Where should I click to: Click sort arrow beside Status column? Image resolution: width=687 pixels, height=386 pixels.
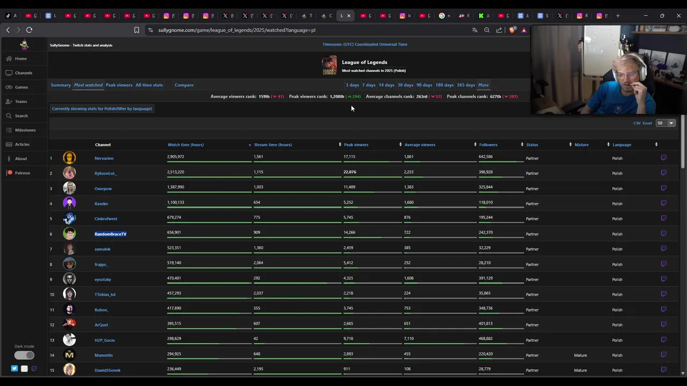coord(570,145)
